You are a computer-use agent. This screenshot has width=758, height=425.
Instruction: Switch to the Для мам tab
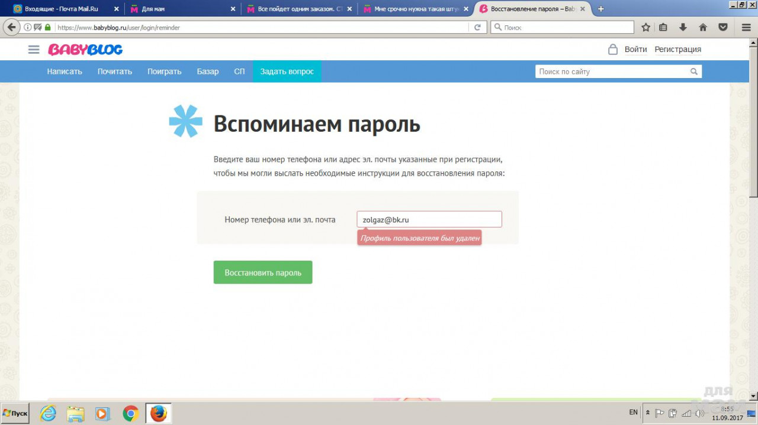pyautogui.click(x=178, y=9)
